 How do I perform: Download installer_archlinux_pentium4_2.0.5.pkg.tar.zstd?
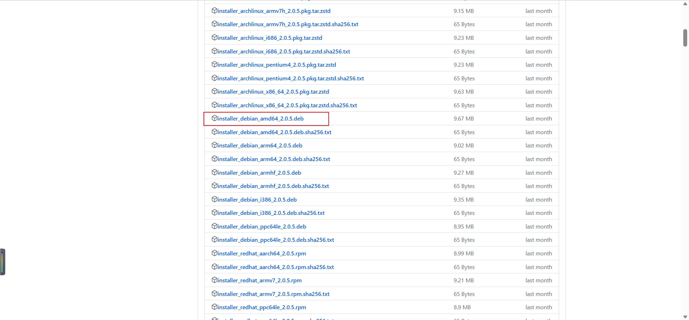pos(277,65)
